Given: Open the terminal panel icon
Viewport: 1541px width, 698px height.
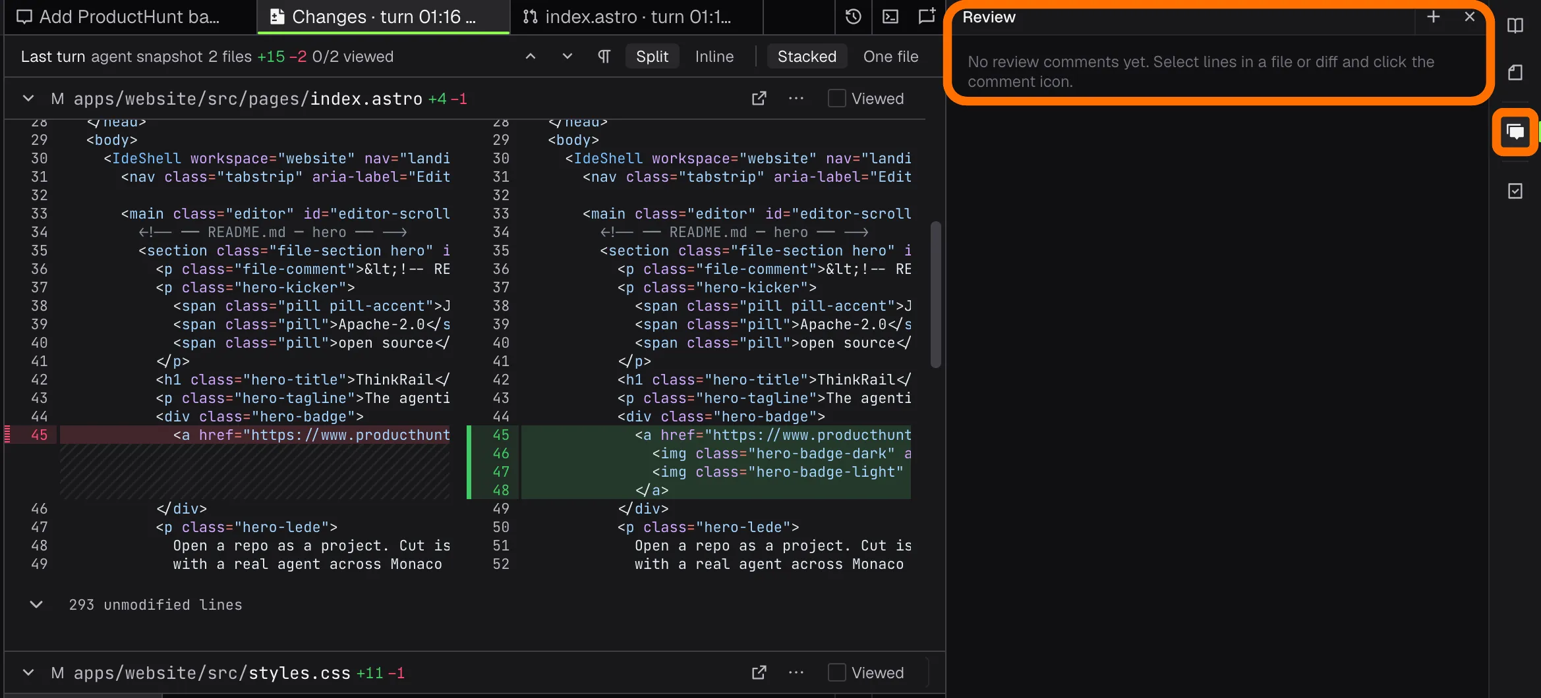Looking at the screenshot, I should [890, 16].
